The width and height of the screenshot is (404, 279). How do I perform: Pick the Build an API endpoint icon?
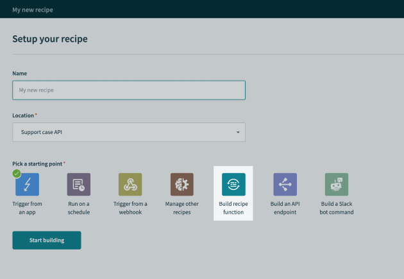tap(285, 185)
